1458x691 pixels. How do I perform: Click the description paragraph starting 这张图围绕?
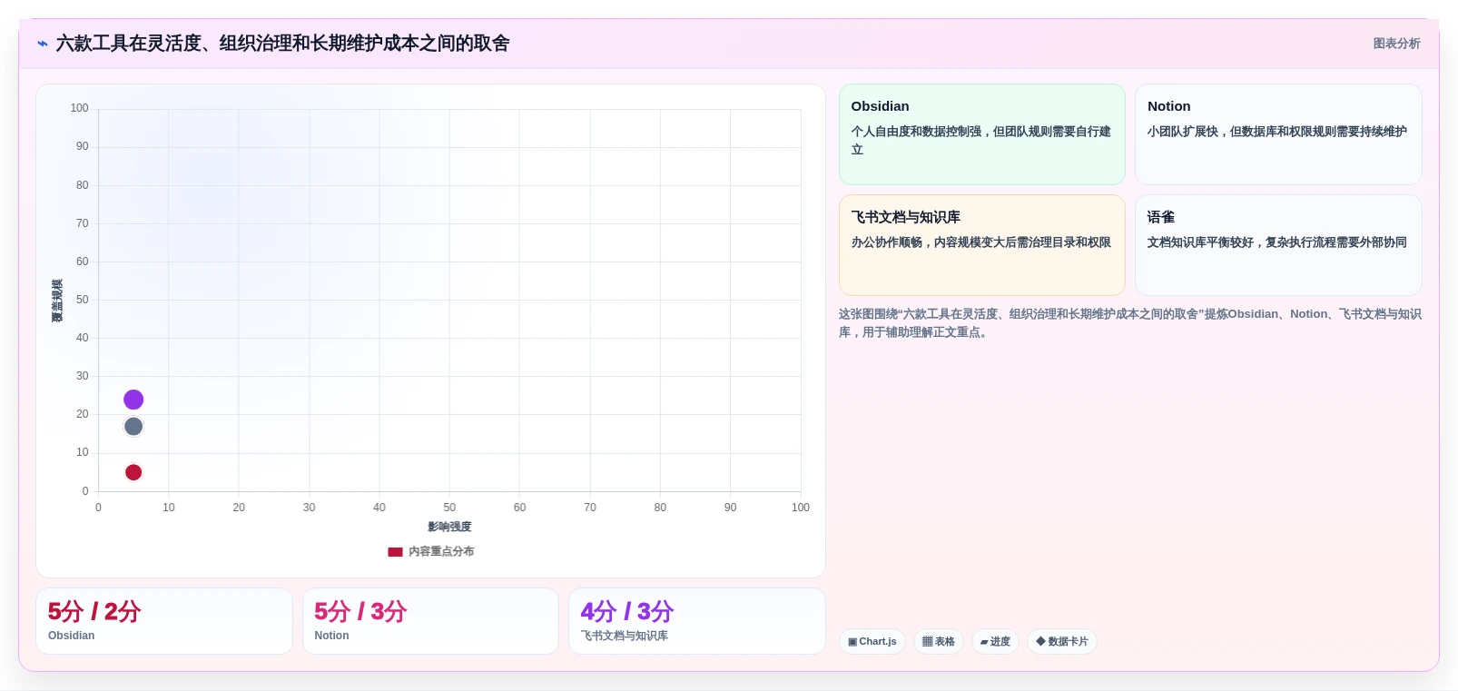tap(1130, 323)
